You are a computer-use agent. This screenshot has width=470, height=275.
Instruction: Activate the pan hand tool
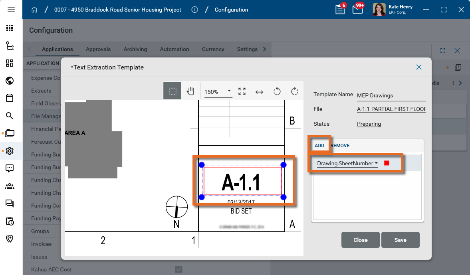[190, 91]
